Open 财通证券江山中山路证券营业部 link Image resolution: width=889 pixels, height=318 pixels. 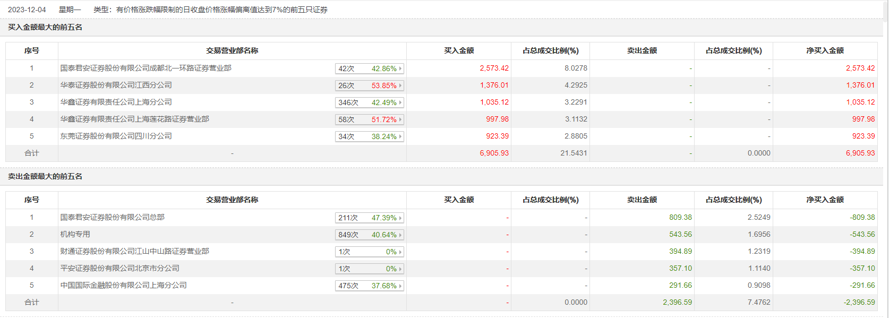[134, 251]
